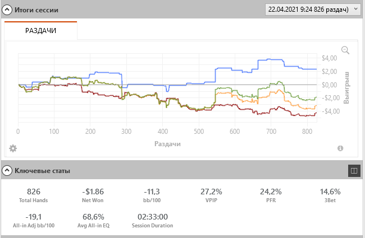The image size is (365, 238).
Task: Select the РАЗДАЧИ tab
Action: pos(40,31)
